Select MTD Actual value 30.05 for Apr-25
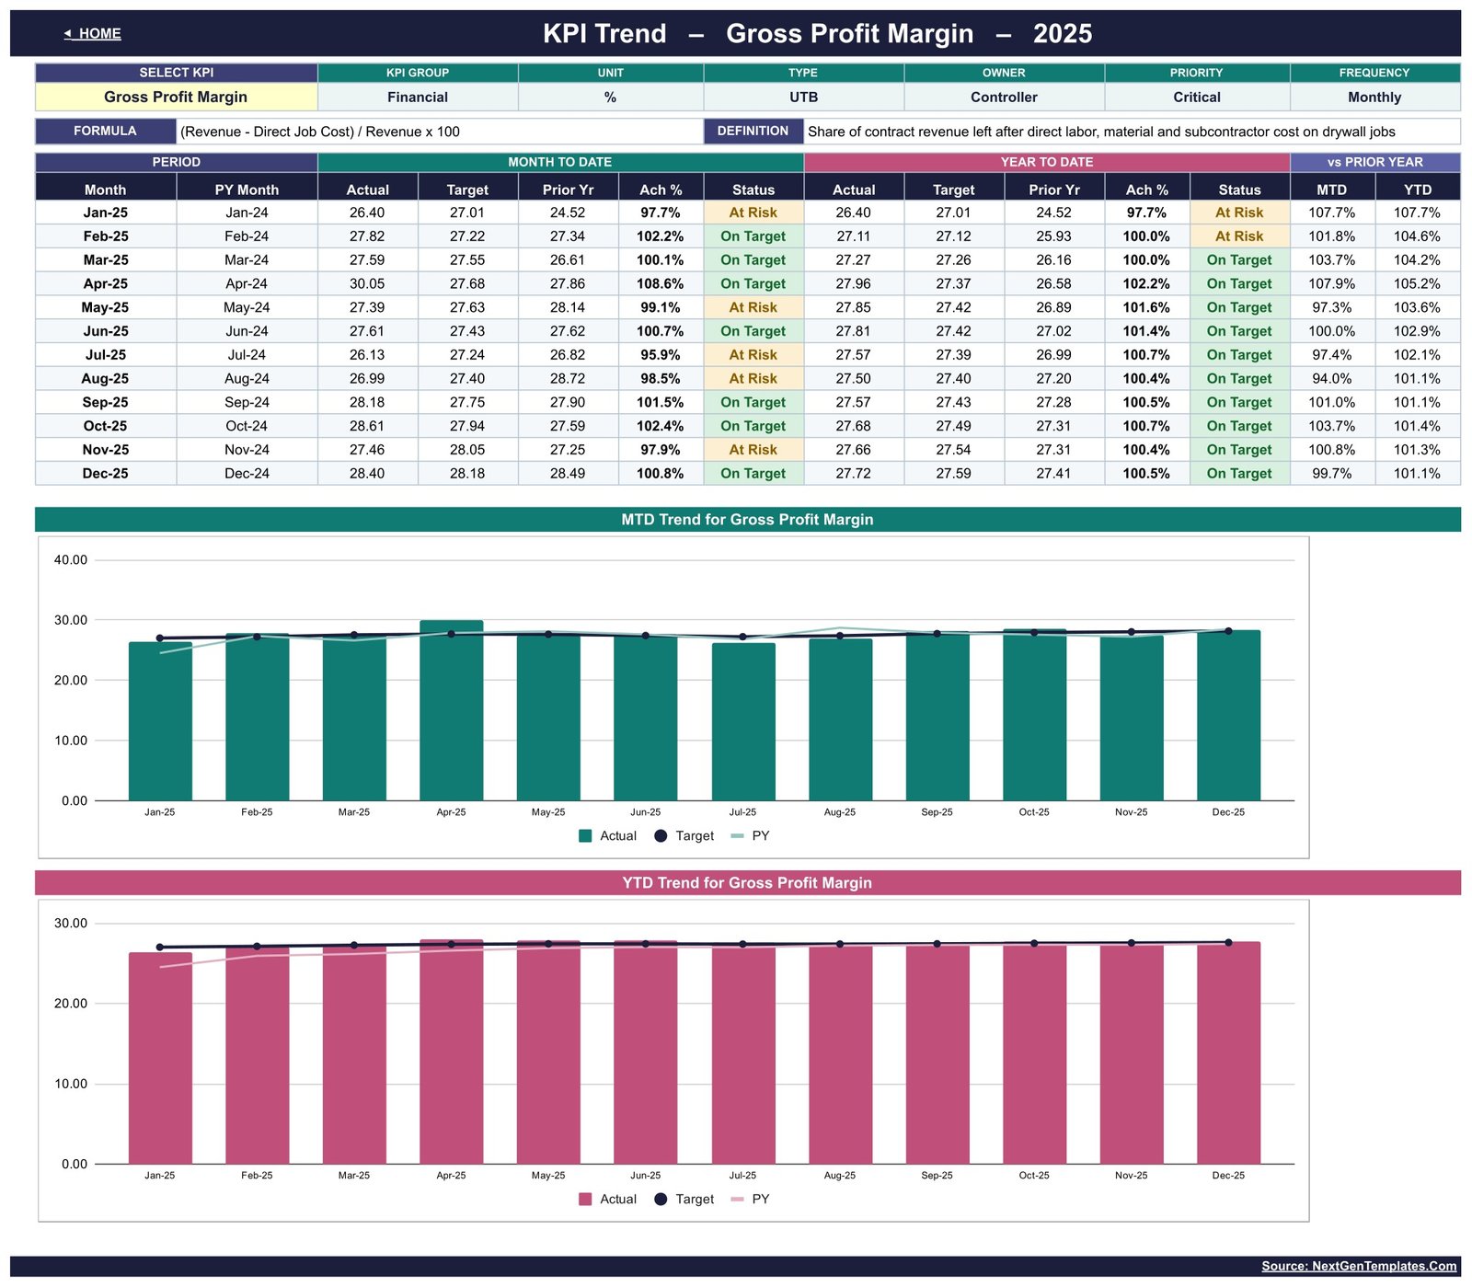This screenshot has height=1287, width=1472. pyautogui.click(x=367, y=283)
